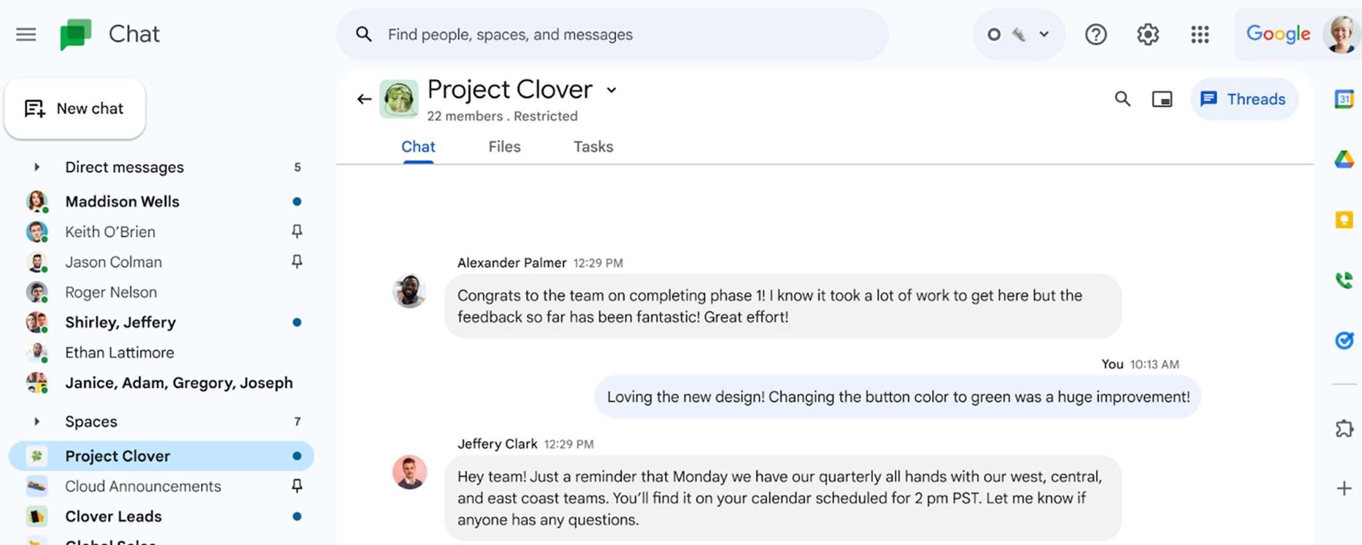Viewport: 1362px width, 545px height.
Task: Click the Google apps grid icon
Action: [1199, 34]
